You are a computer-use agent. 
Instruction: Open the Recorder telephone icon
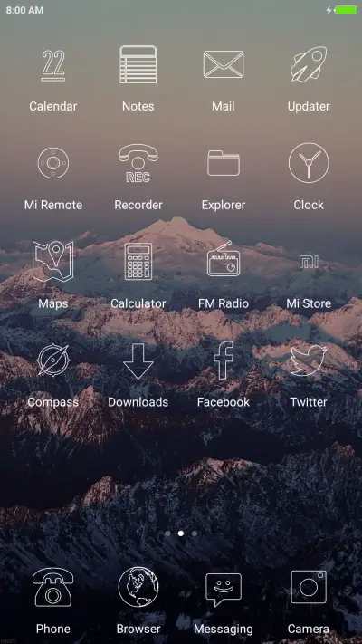tap(138, 163)
